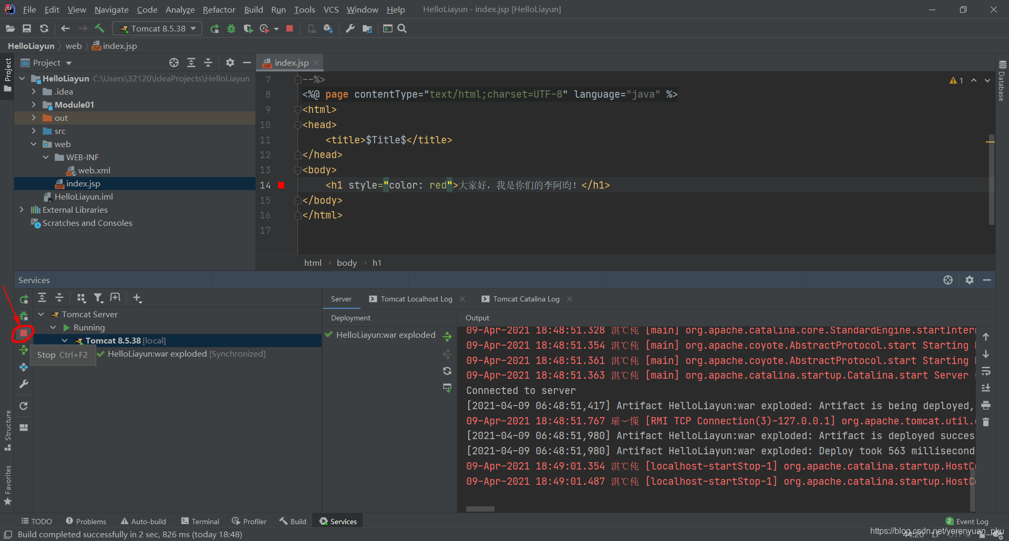Open the Build tool window

point(293,521)
